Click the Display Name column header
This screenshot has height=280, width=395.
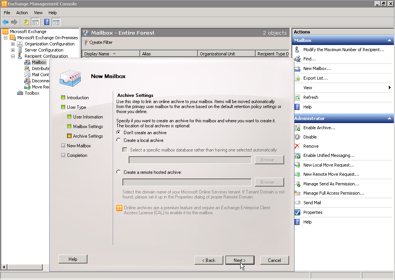[97, 54]
